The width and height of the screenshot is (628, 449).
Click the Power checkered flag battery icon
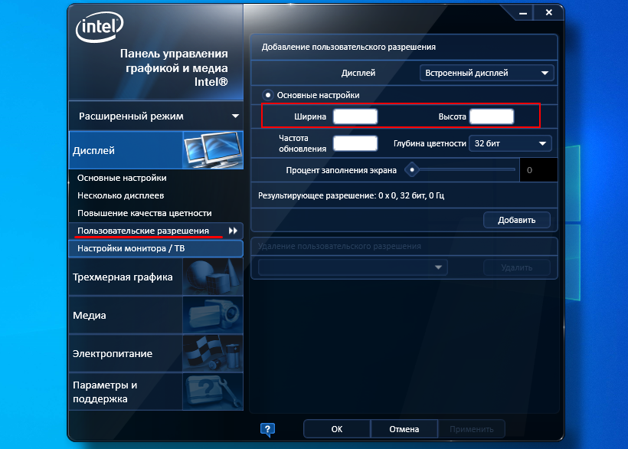(213, 353)
